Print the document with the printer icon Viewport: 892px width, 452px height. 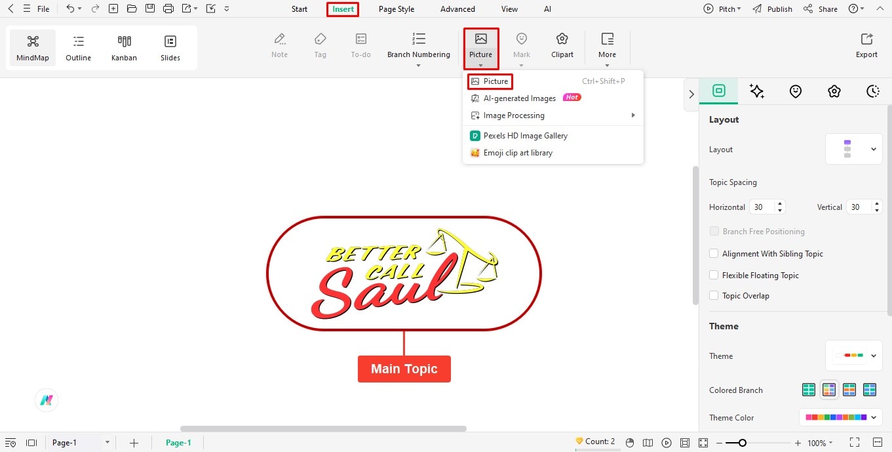click(x=168, y=9)
